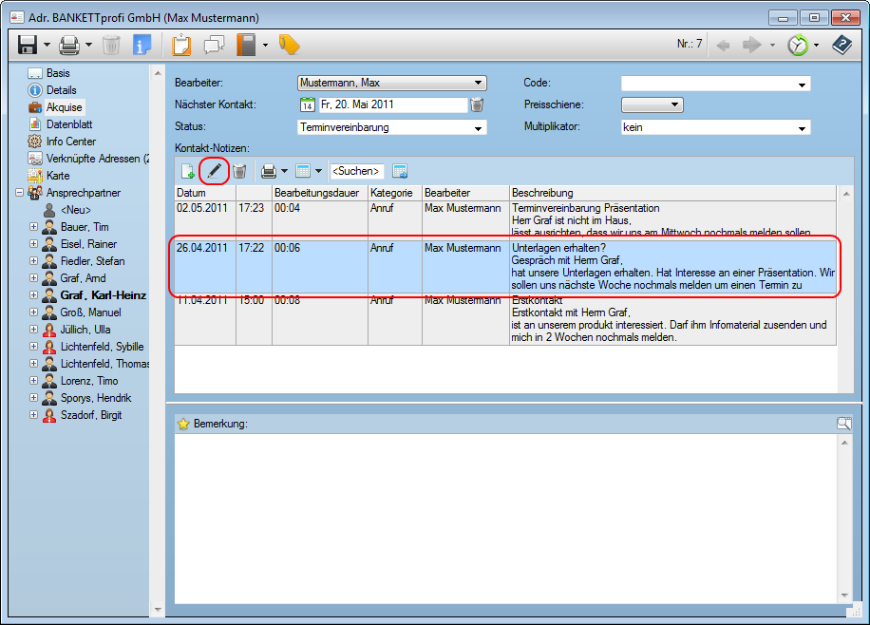Clear the Nächster Kontakt date with trash icon
The width and height of the screenshot is (870, 625).
coord(477,105)
